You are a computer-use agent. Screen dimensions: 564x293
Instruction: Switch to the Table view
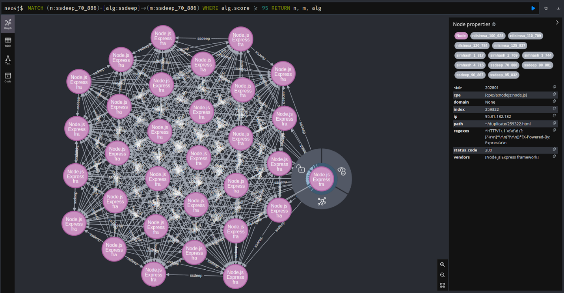[x=8, y=42]
